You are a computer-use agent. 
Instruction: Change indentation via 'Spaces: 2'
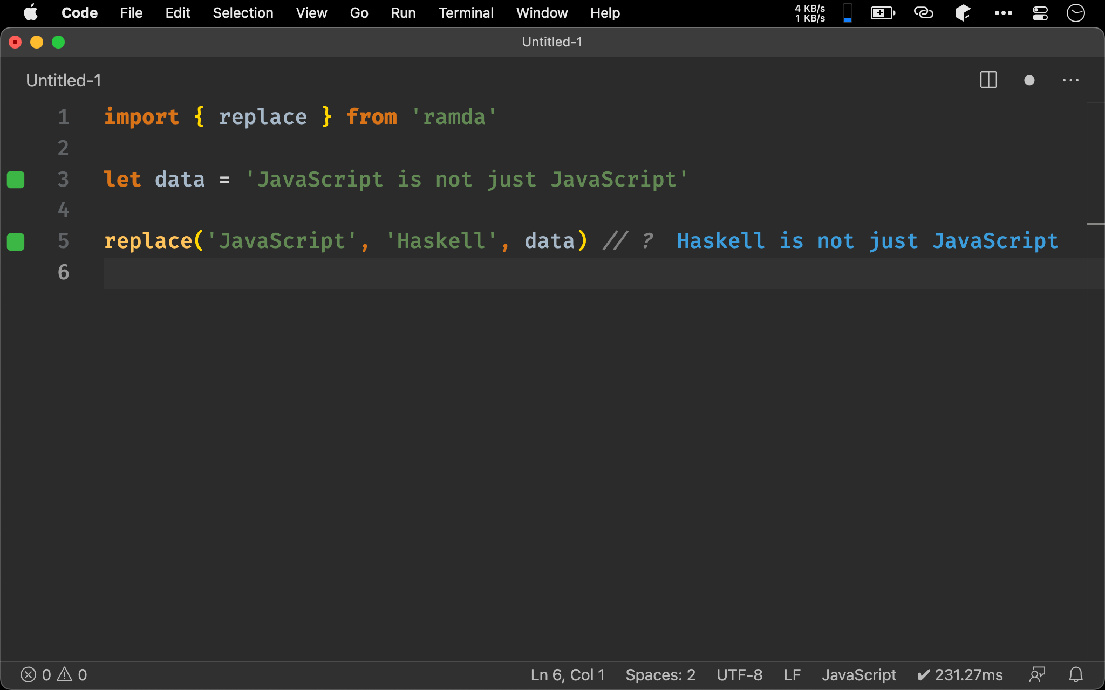tap(660, 675)
